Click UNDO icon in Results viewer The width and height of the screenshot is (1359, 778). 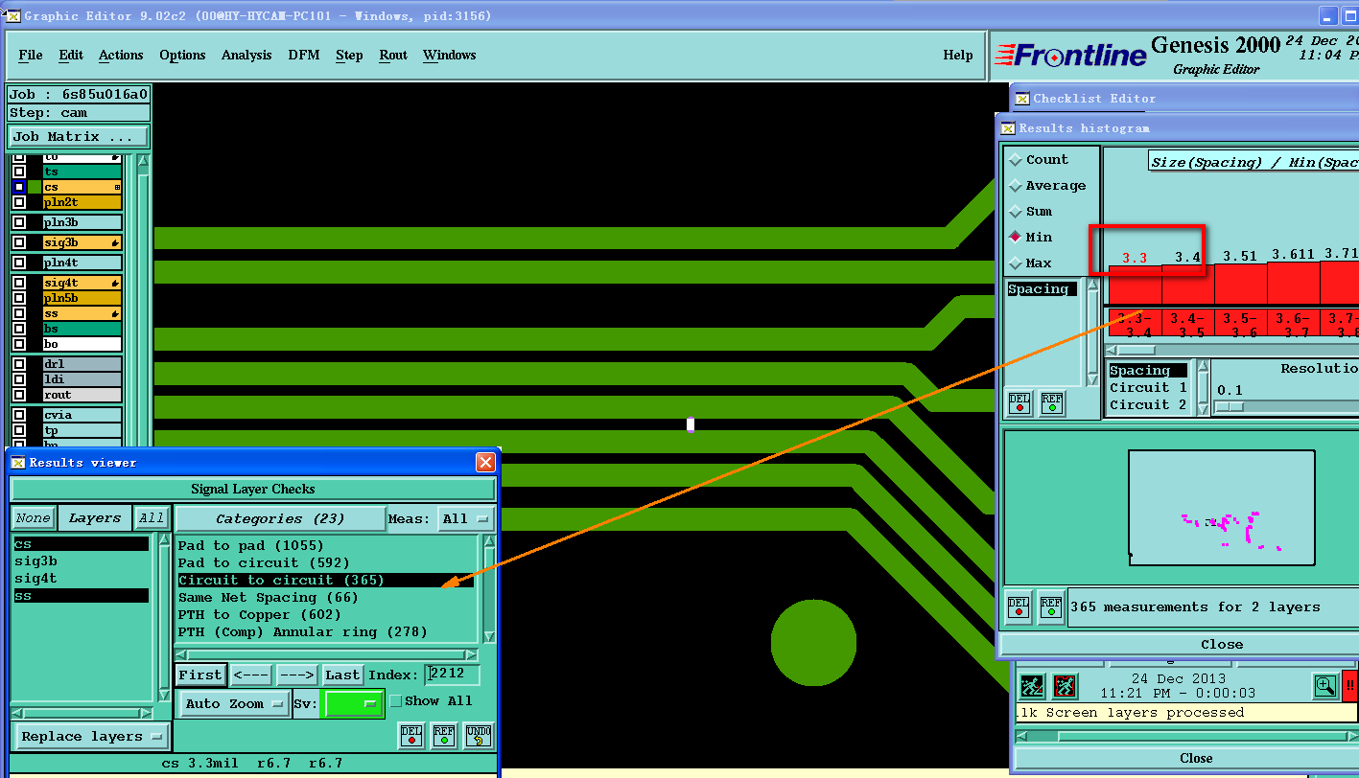pyautogui.click(x=479, y=735)
